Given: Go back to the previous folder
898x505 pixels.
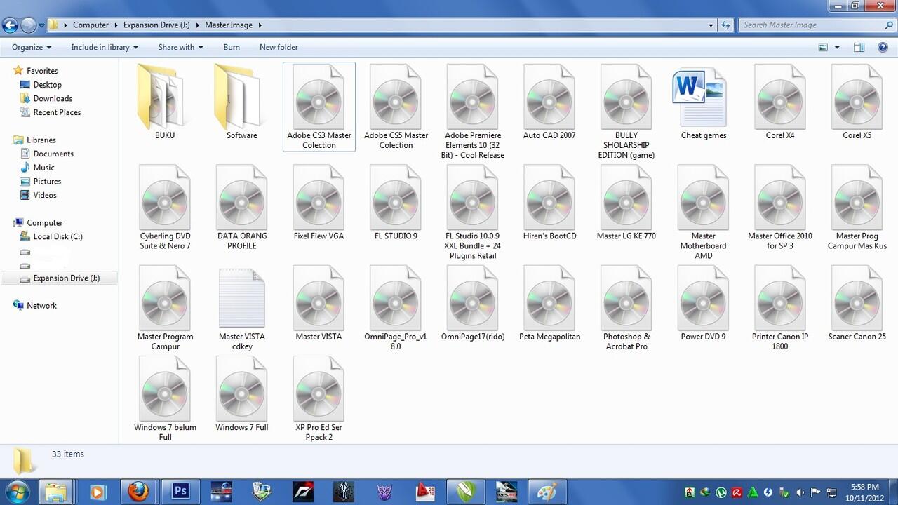Looking at the screenshot, I should click(10, 25).
